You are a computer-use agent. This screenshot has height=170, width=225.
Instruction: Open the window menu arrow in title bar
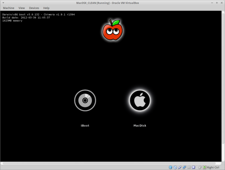click(3, 3)
